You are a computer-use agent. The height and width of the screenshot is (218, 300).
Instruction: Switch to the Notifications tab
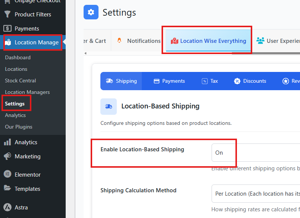(139, 41)
